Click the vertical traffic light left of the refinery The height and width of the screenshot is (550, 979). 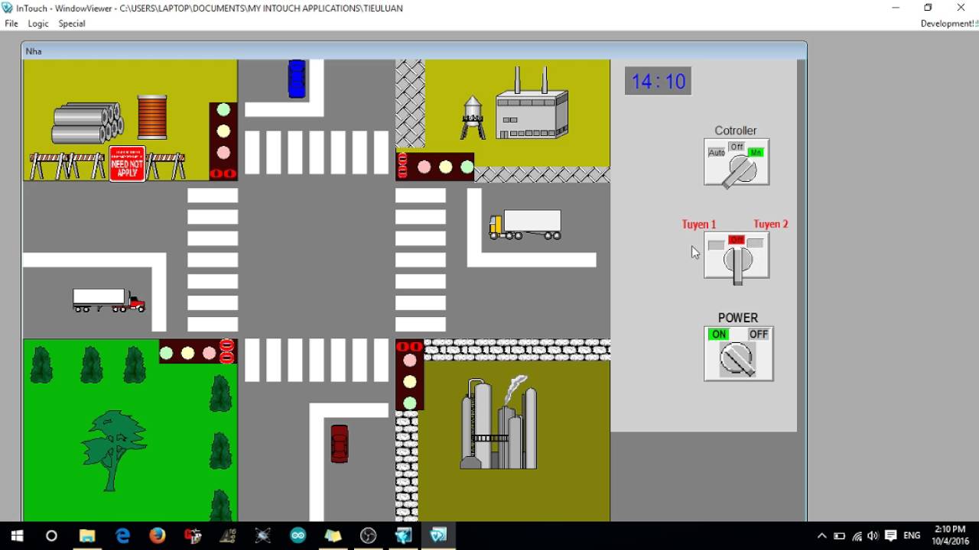click(410, 375)
